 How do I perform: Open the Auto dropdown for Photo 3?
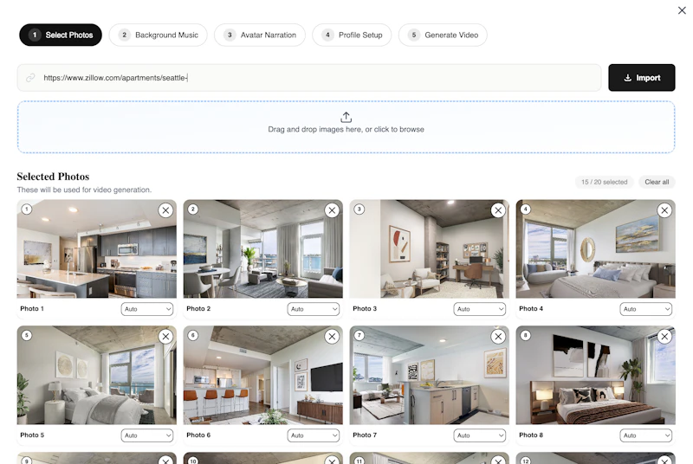coord(480,309)
